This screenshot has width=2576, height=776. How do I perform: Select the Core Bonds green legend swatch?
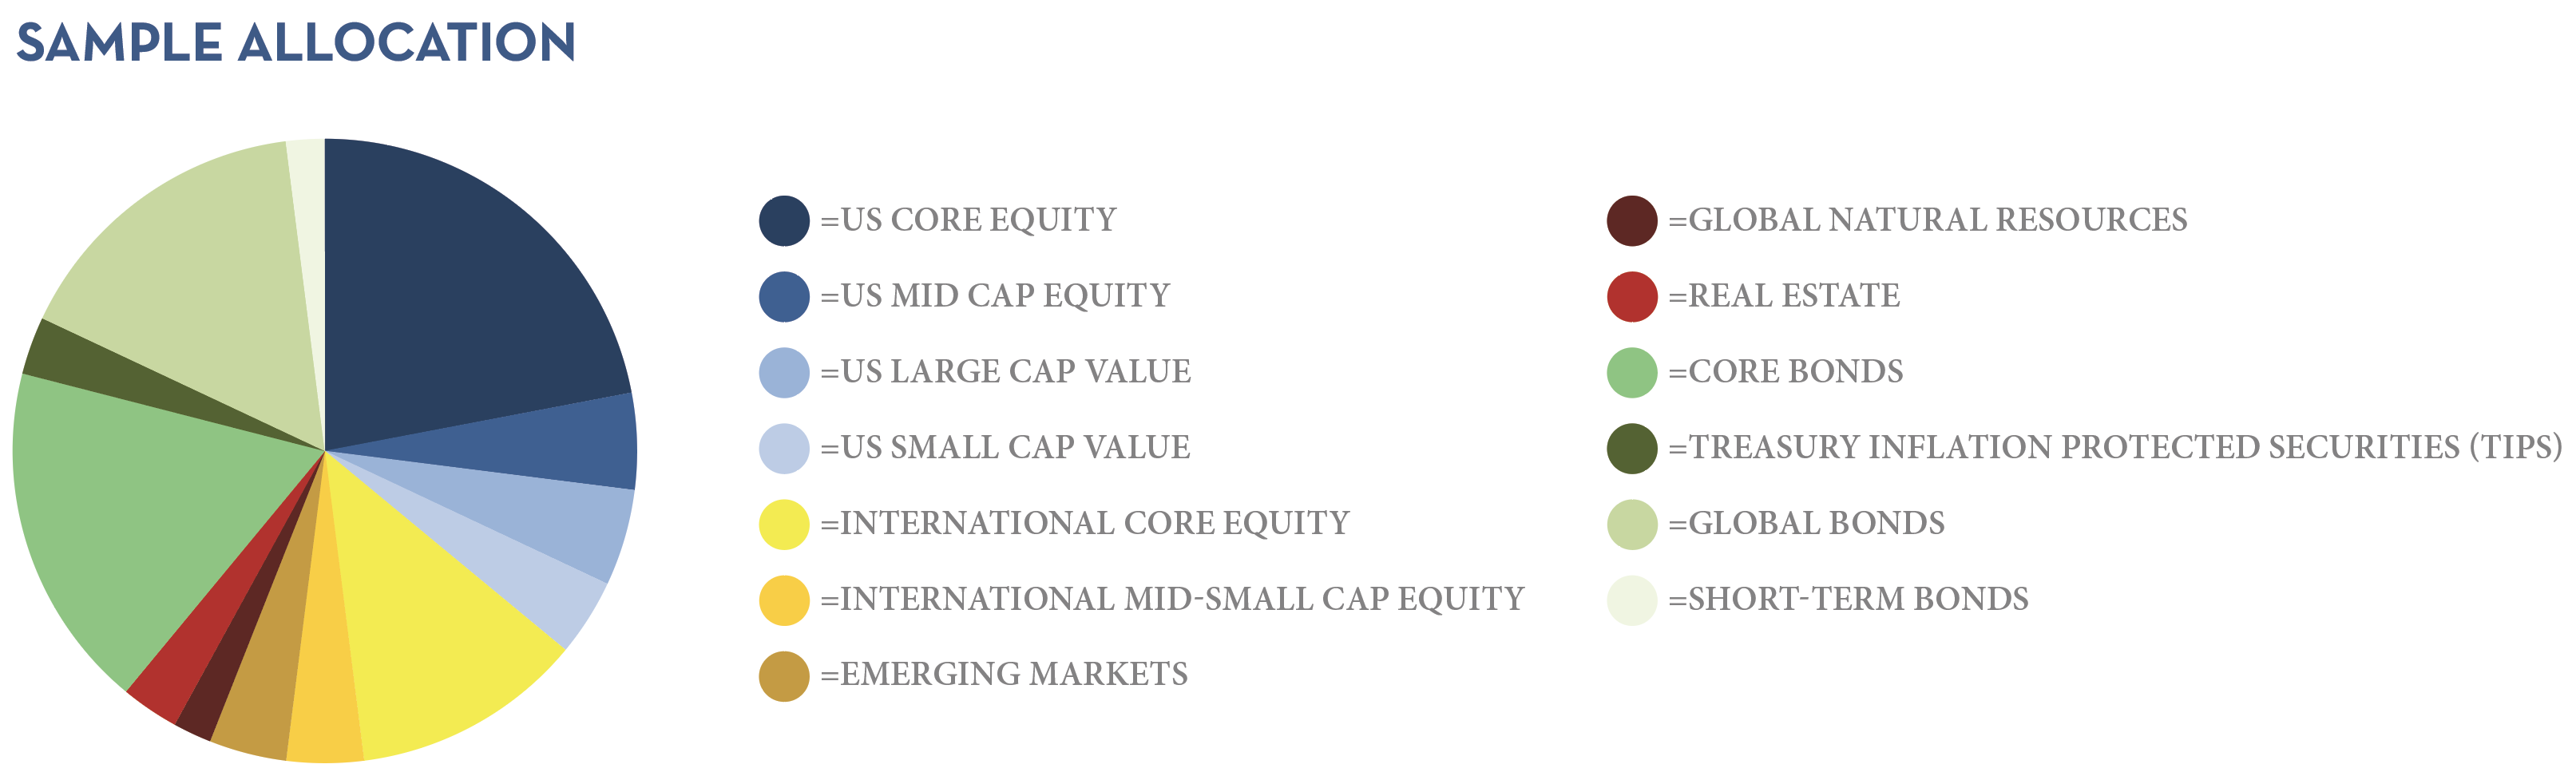1632,373
